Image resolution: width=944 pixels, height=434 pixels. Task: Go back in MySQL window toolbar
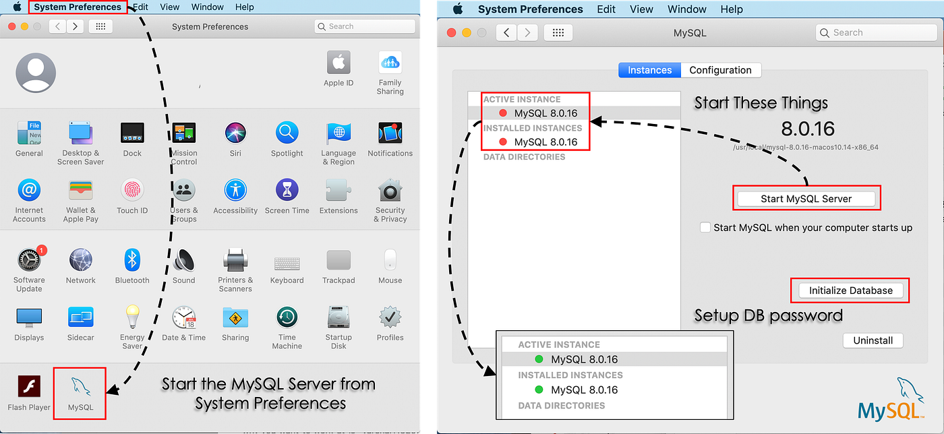point(506,32)
